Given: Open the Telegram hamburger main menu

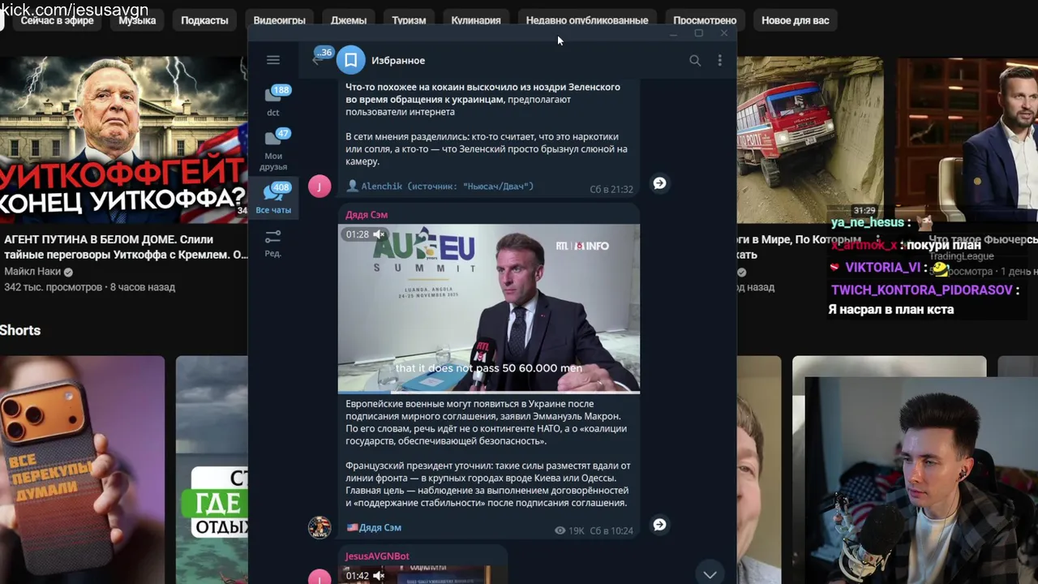Looking at the screenshot, I should tap(273, 60).
